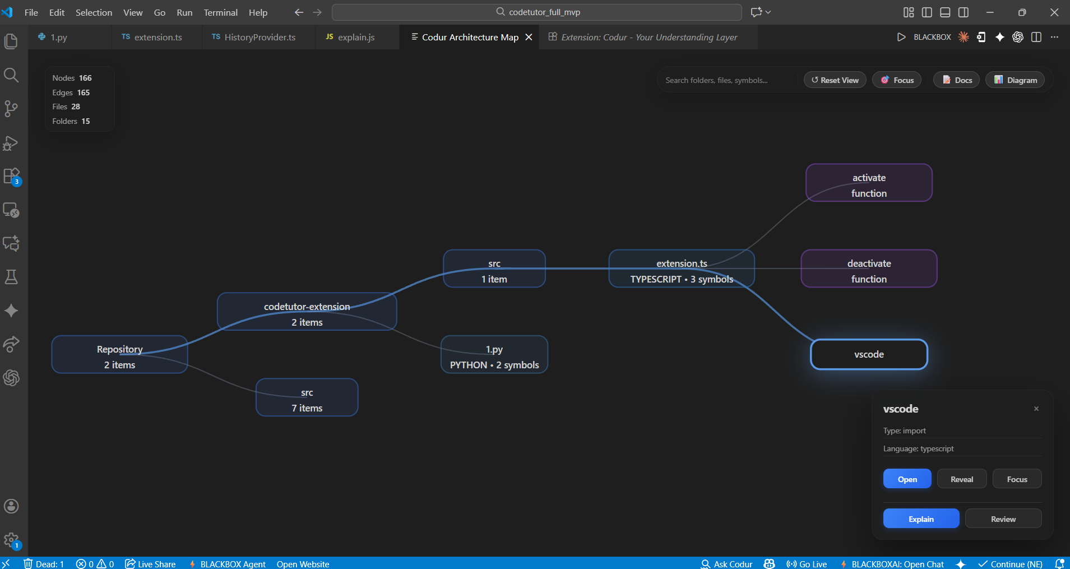Image resolution: width=1070 pixels, height=569 pixels.
Task: Select the Run and Debug icon
Action: tap(11, 143)
